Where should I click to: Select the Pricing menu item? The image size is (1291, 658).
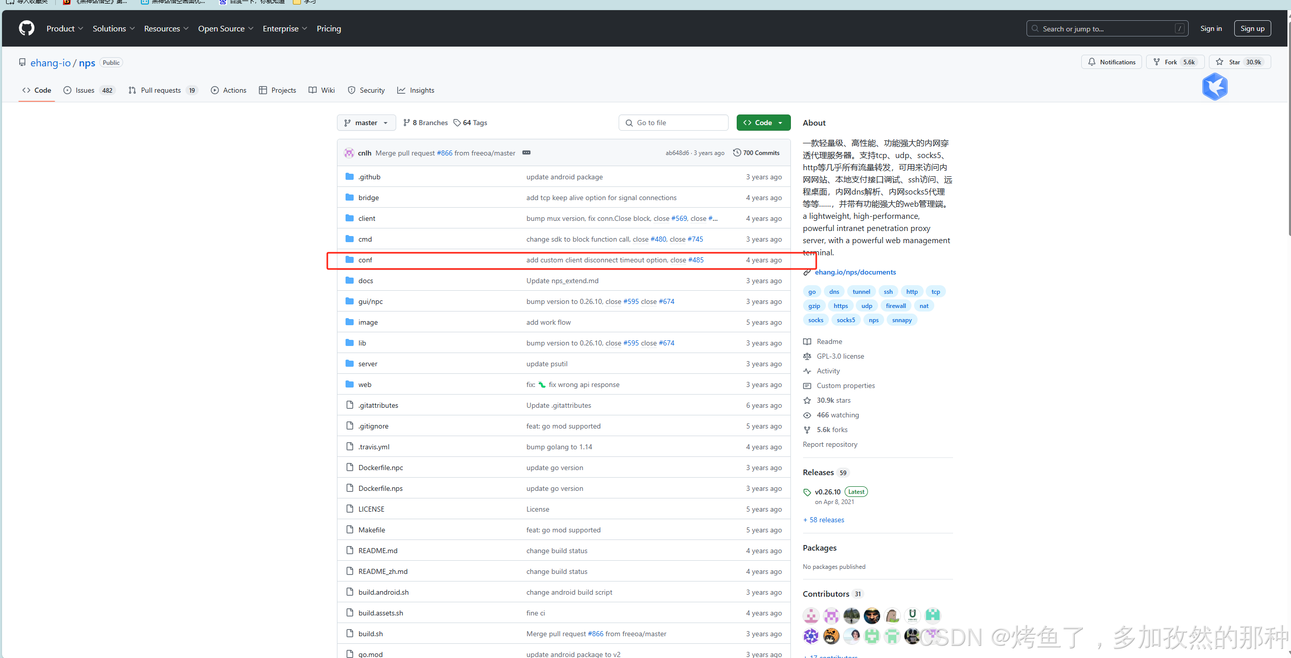[328, 28]
